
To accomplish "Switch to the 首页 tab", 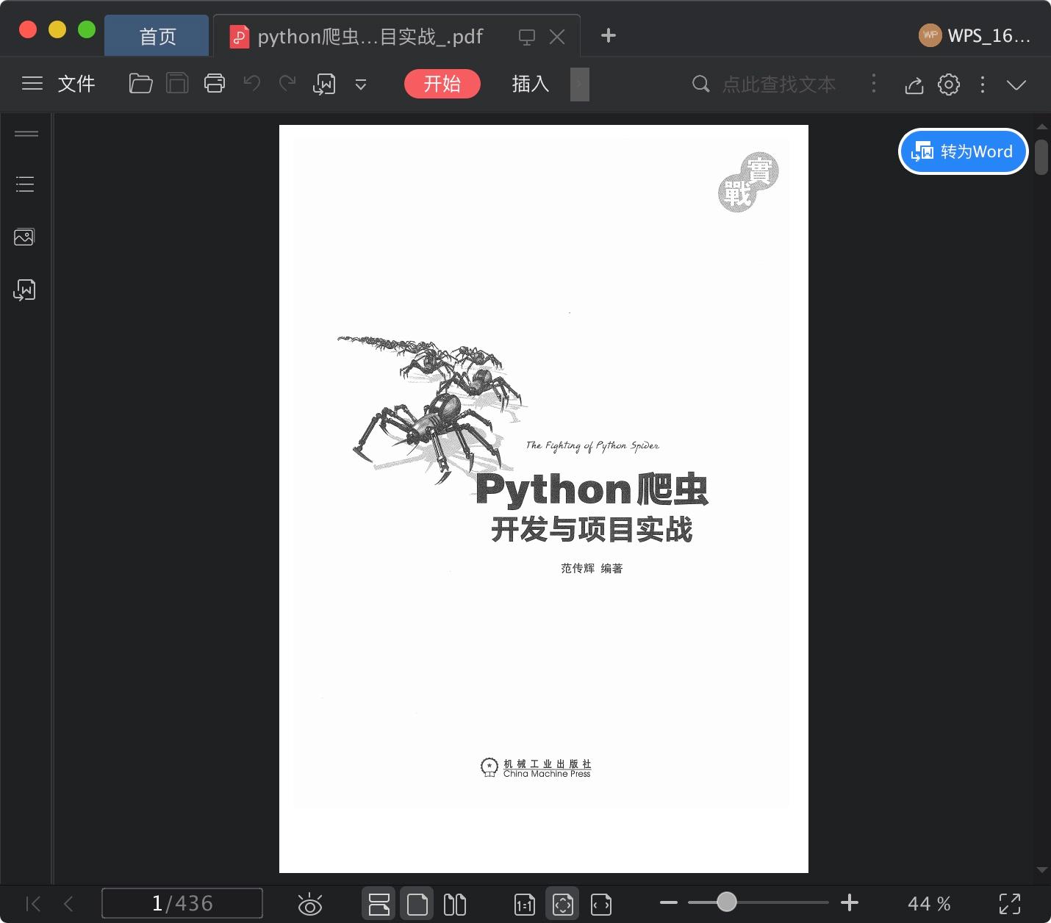I will coord(157,36).
